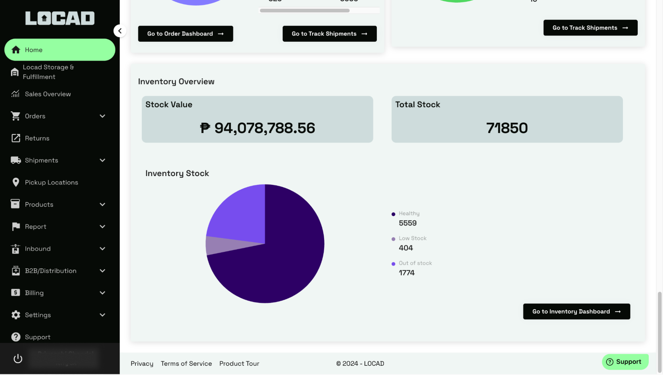
Task: Click Go to Order Dashboard button
Action: 185,34
